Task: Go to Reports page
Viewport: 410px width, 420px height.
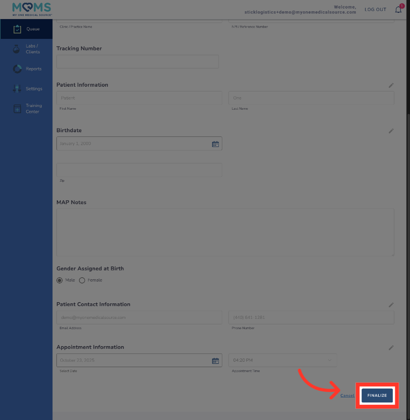Action: pos(26,69)
